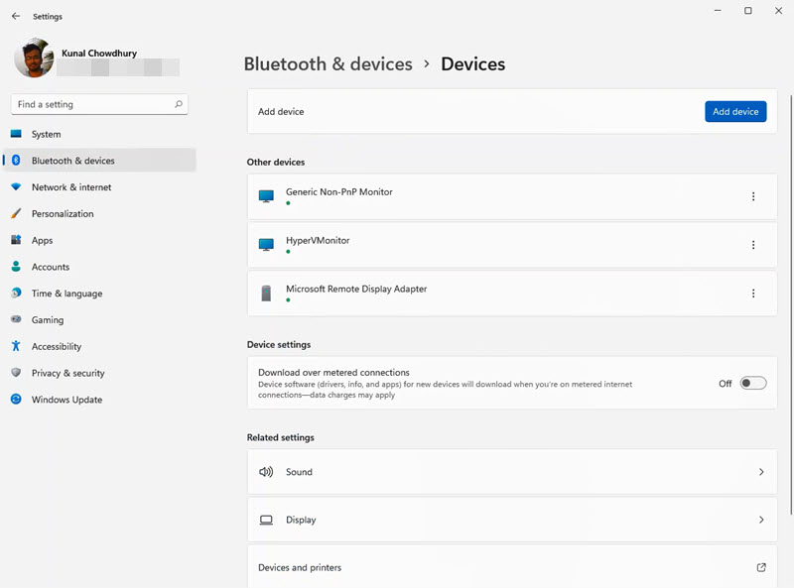Image resolution: width=794 pixels, height=588 pixels.
Task: Open the Devices and printers link
Action: tap(512, 566)
